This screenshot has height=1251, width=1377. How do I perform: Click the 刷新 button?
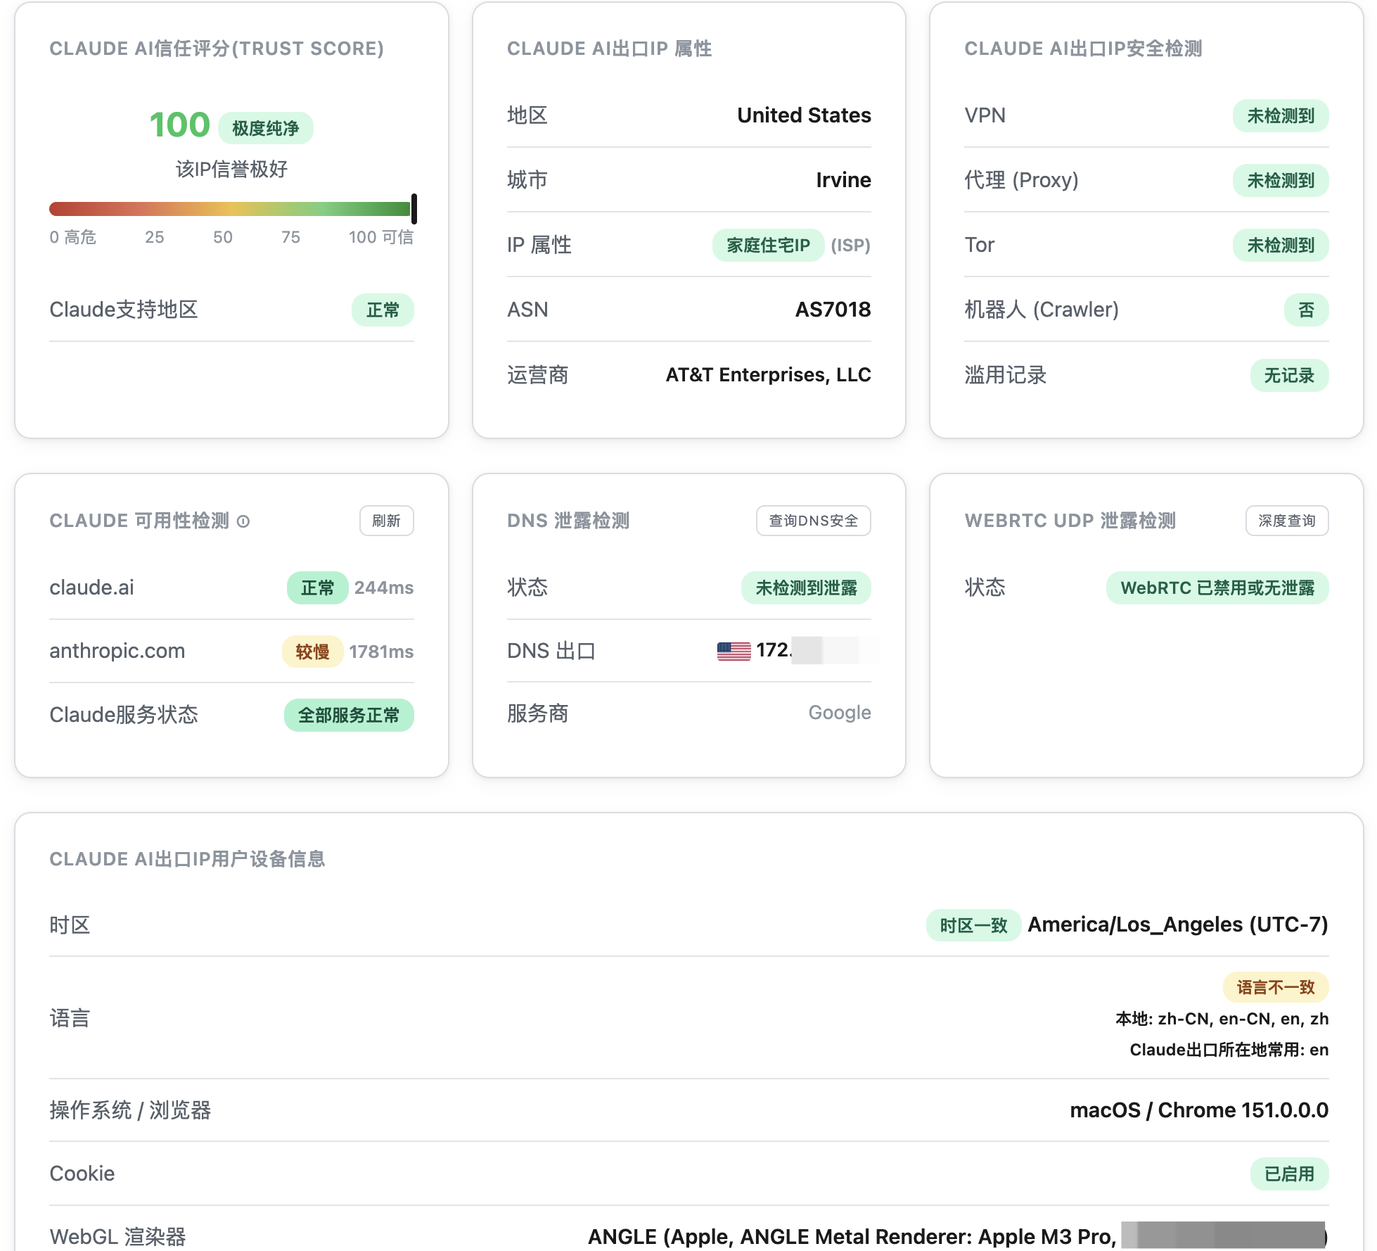386,521
